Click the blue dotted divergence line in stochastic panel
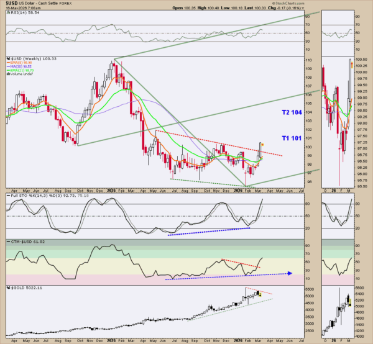Image resolution: width=373 pixels, height=344 pixels. click(208, 231)
